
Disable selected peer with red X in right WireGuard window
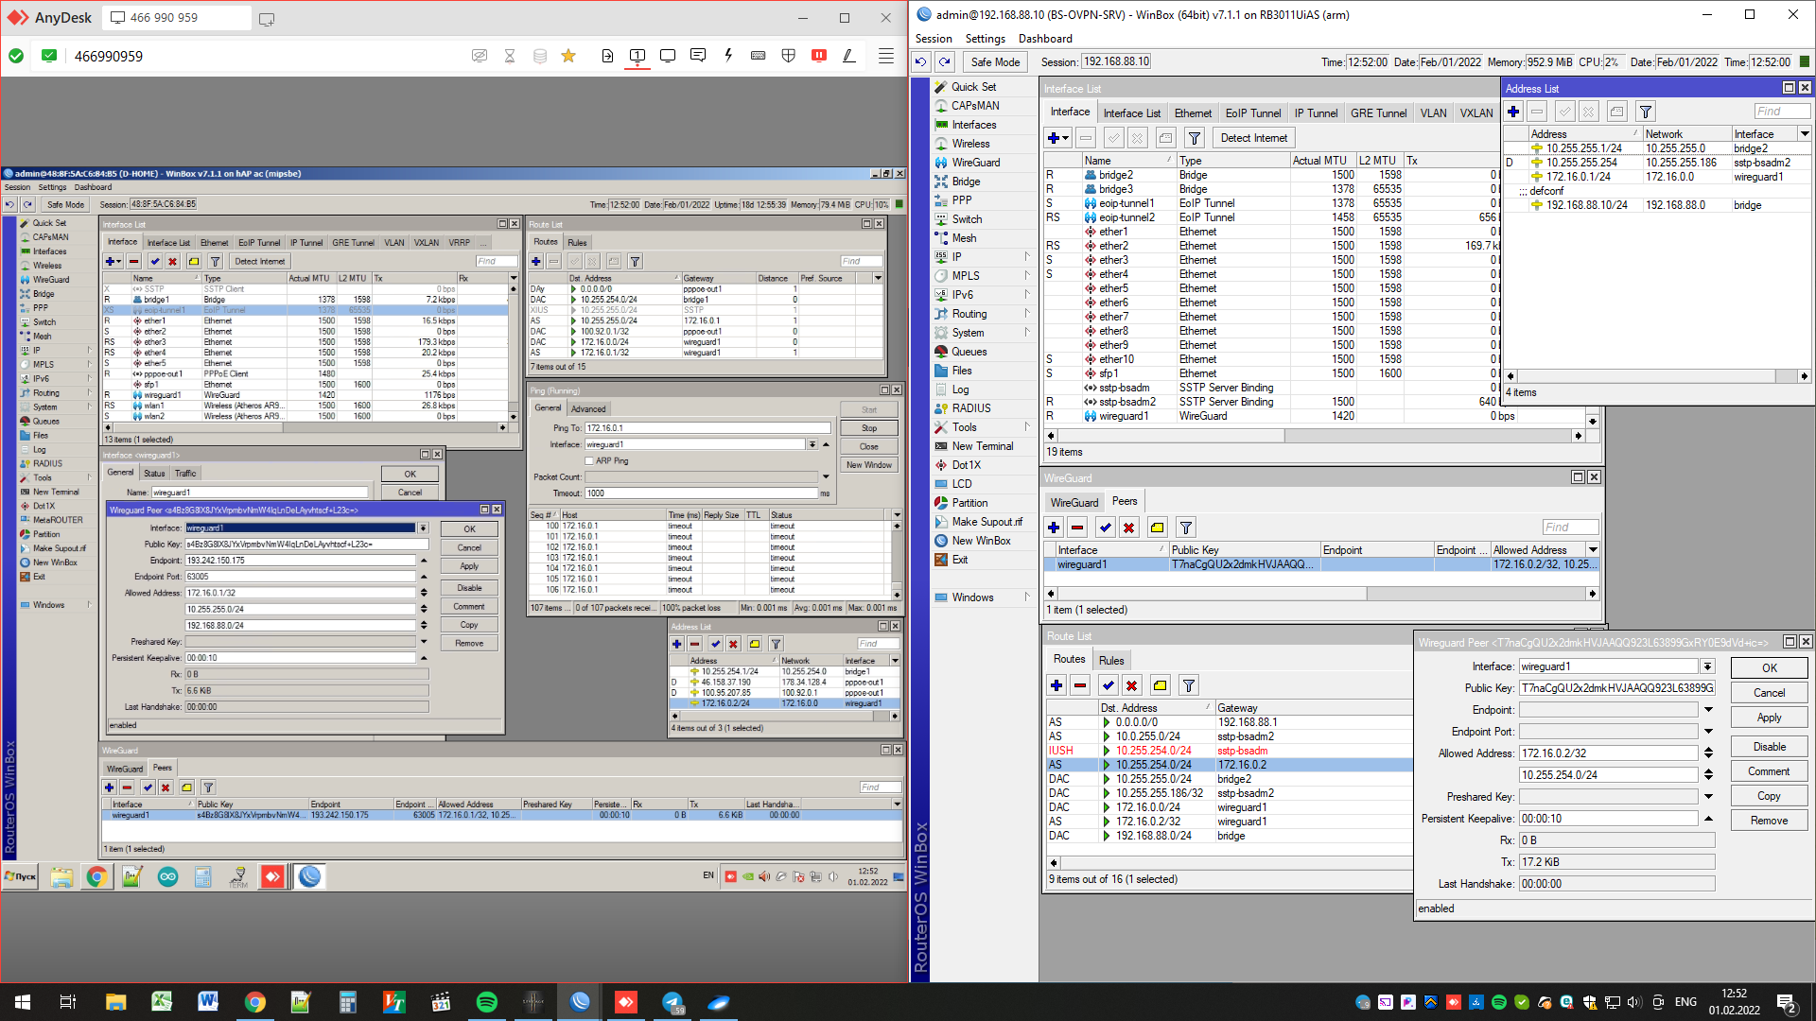click(x=1129, y=528)
